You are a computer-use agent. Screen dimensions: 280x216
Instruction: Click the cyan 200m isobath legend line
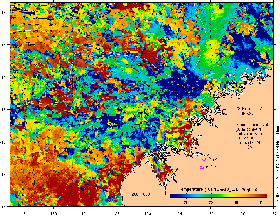tap(138, 198)
